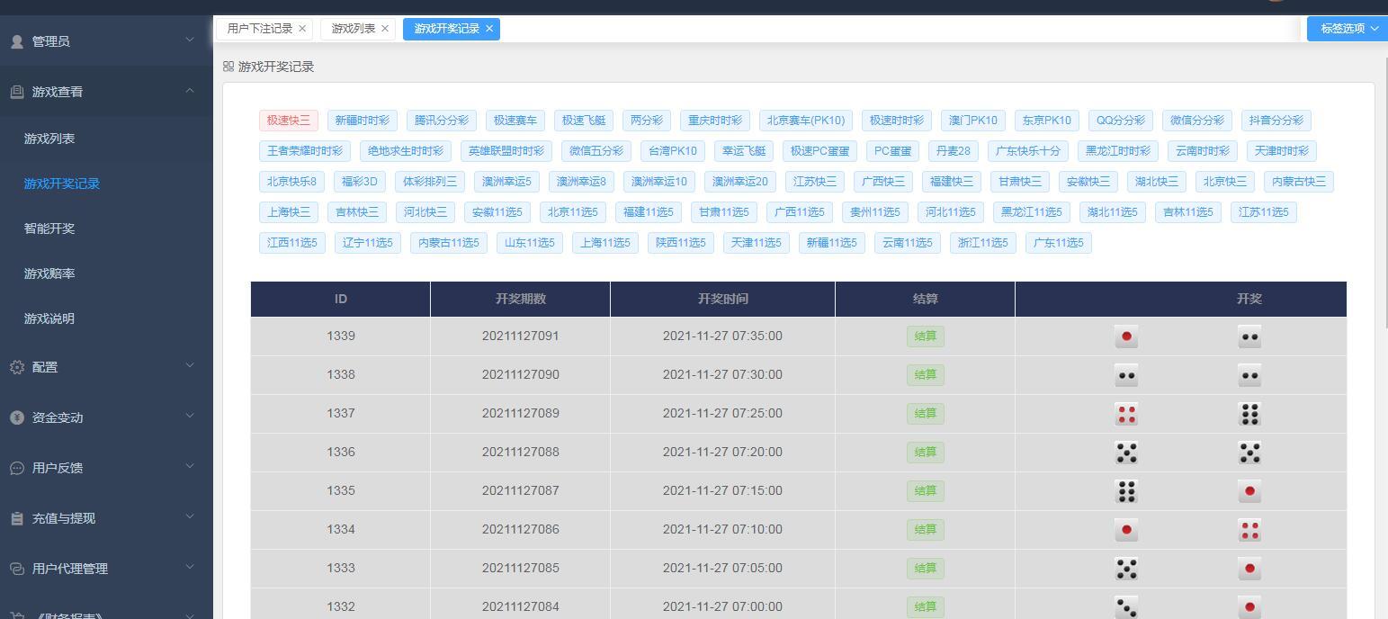Close the 用户下注记录 tab
1388x619 pixels.
302,29
